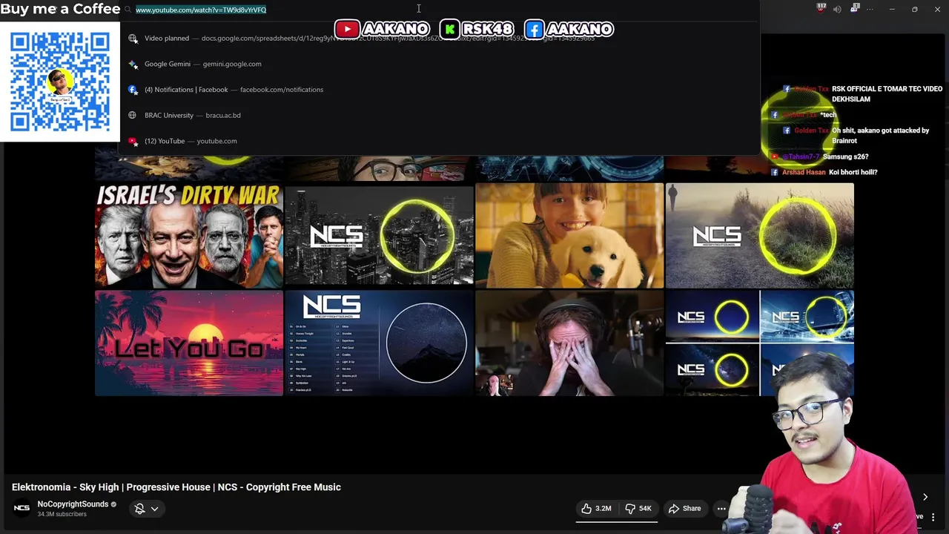949x534 pixels.
Task: Select the Google Gemini suggestion
Action: click(437, 64)
